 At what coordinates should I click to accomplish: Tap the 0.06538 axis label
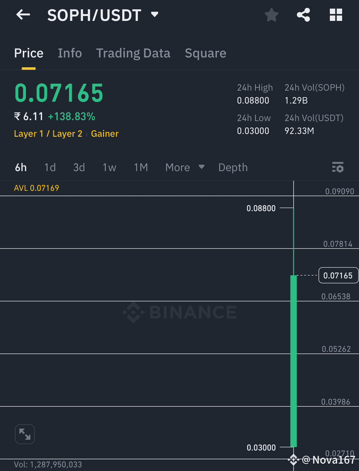(336, 296)
